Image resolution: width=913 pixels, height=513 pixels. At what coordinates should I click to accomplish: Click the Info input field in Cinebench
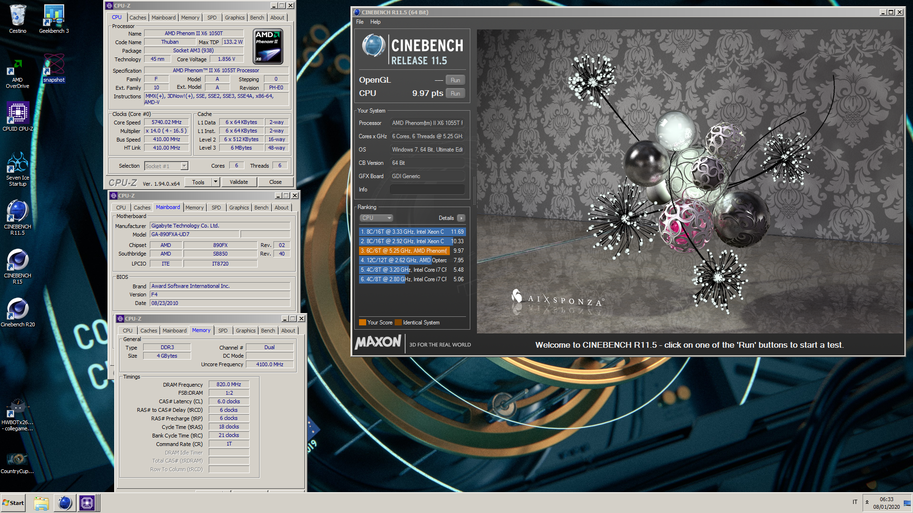pyautogui.click(x=427, y=190)
